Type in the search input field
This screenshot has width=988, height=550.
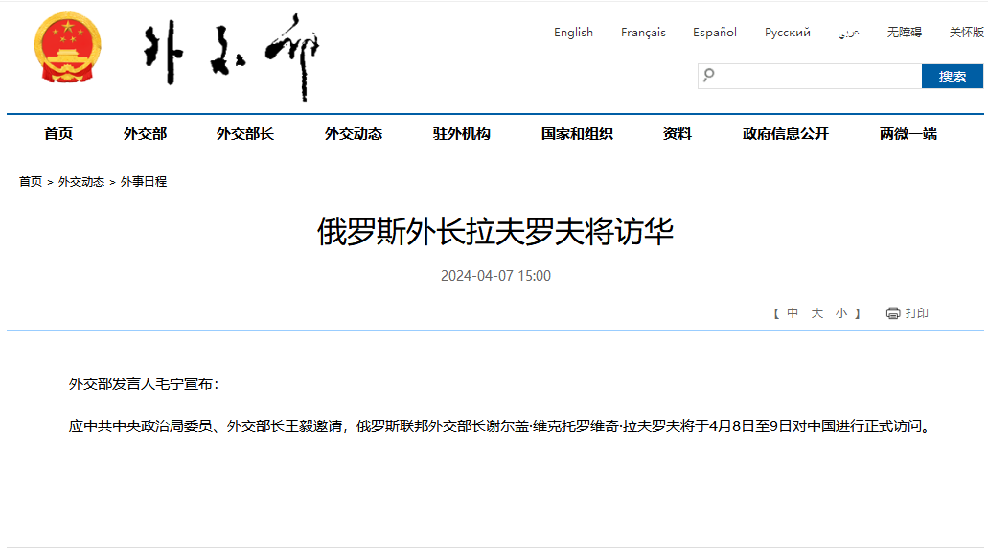[816, 77]
